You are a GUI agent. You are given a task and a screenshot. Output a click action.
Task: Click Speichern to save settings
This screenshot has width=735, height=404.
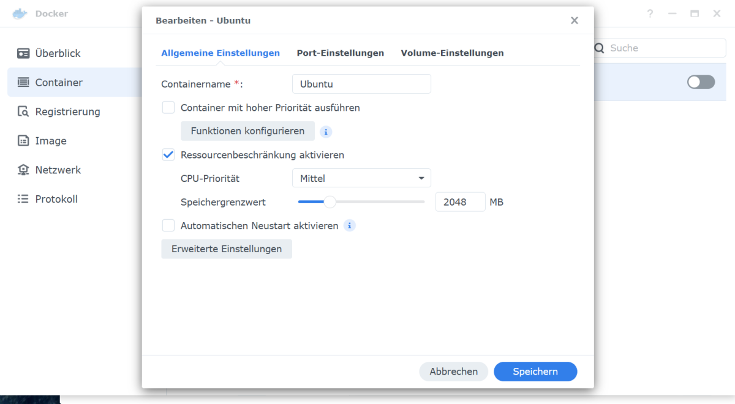click(x=535, y=372)
